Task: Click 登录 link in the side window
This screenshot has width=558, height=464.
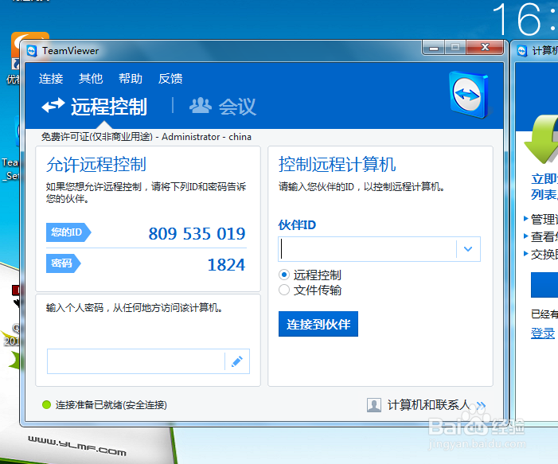Action: [543, 333]
